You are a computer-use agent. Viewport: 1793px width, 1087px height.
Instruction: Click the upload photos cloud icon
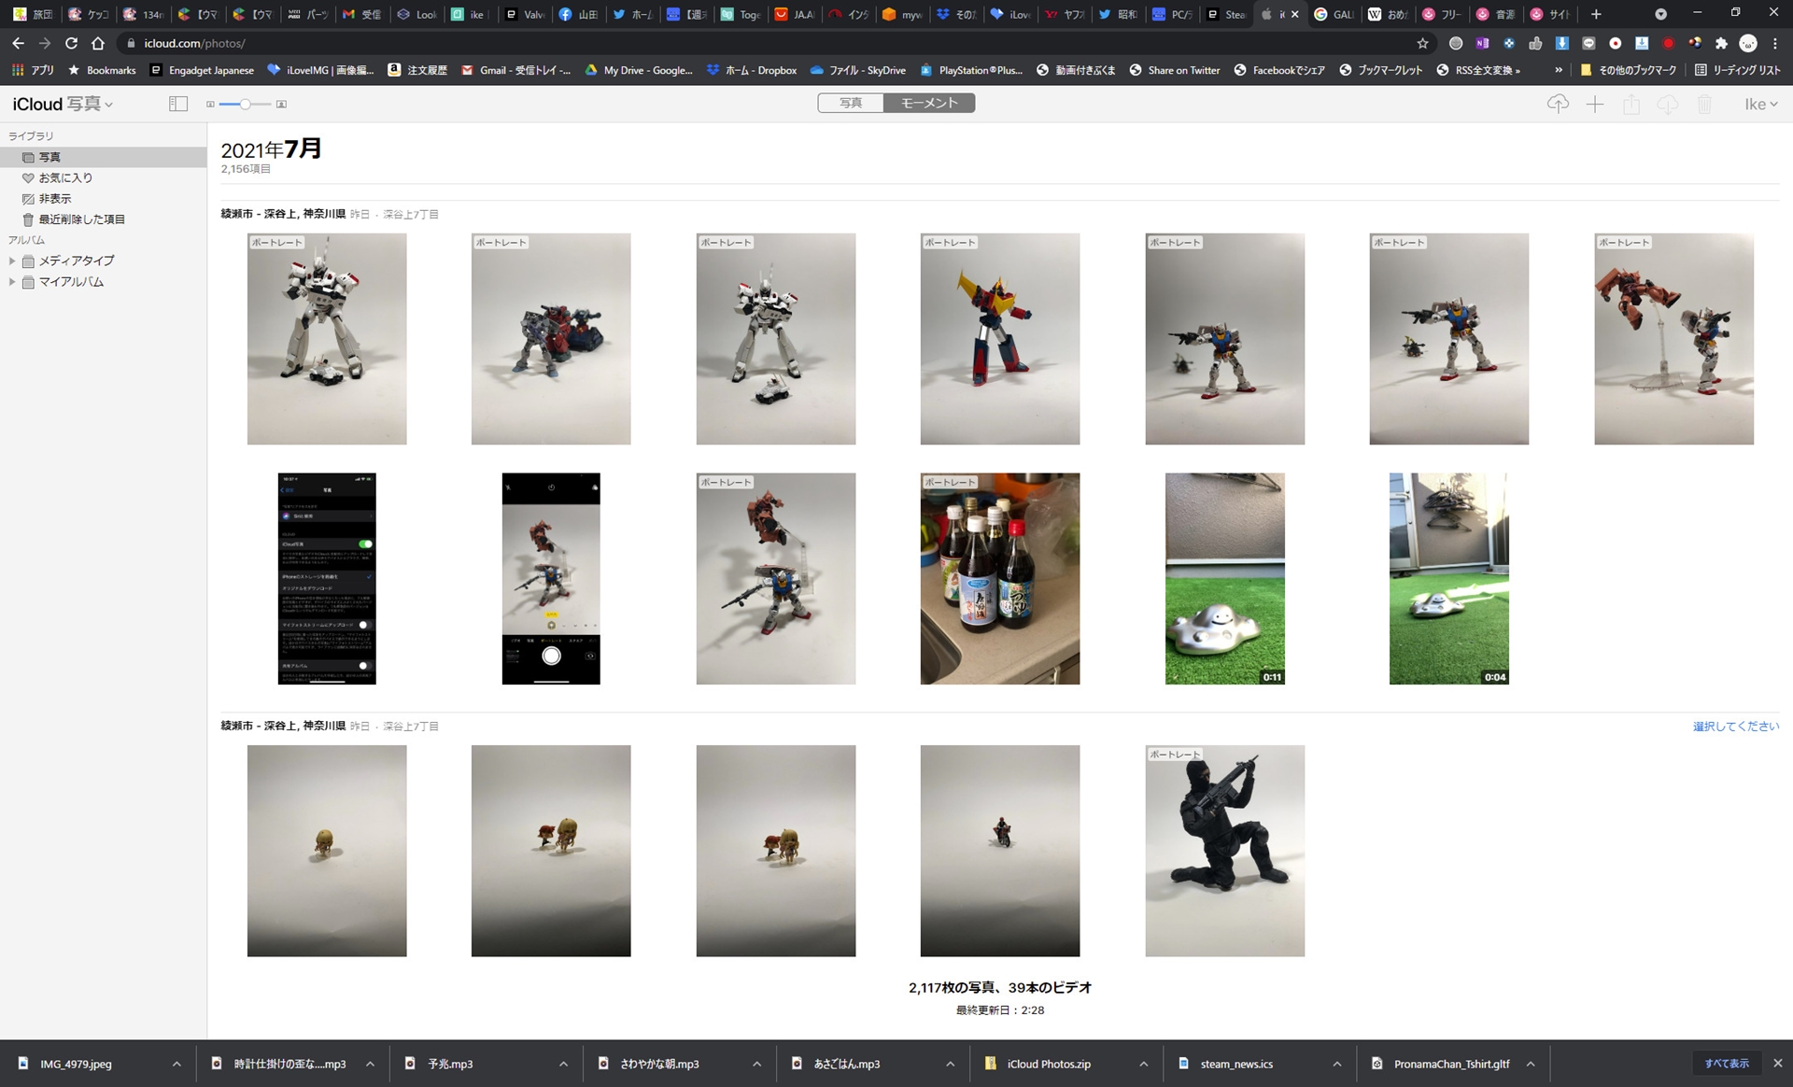pos(1558,104)
